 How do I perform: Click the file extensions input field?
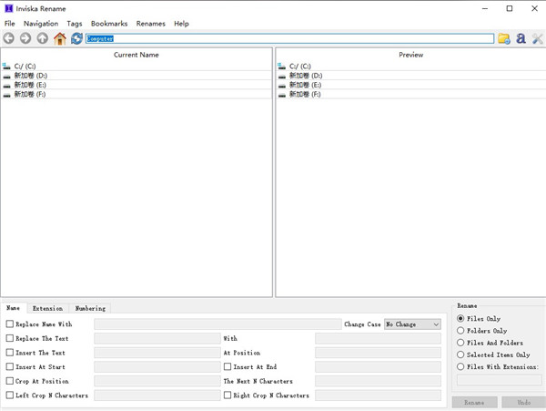pyautogui.click(x=500, y=380)
